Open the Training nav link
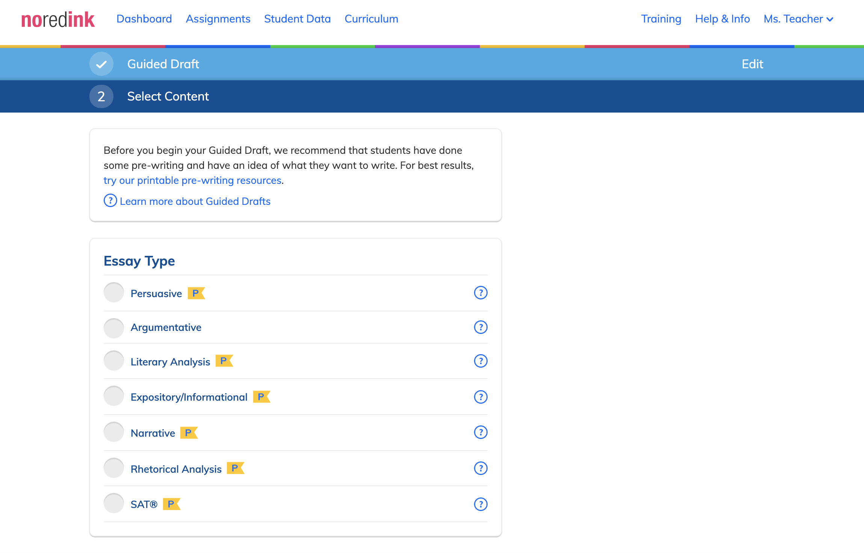 (x=661, y=19)
